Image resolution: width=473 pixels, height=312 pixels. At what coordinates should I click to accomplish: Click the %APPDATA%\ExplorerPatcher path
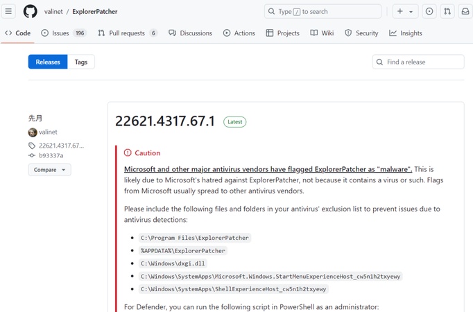(183, 251)
